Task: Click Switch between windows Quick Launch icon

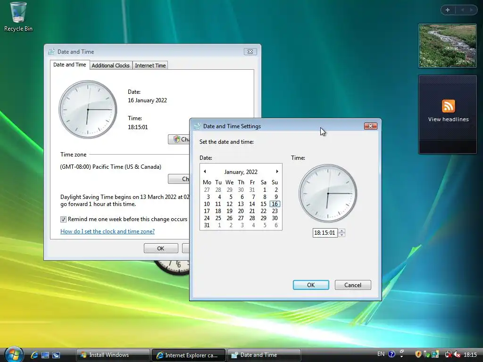Action: (x=56, y=355)
